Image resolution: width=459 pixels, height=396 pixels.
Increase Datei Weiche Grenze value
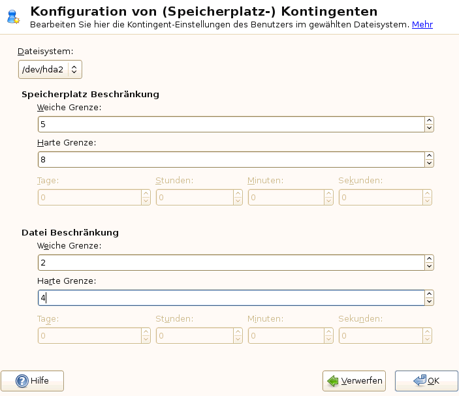pos(429,259)
